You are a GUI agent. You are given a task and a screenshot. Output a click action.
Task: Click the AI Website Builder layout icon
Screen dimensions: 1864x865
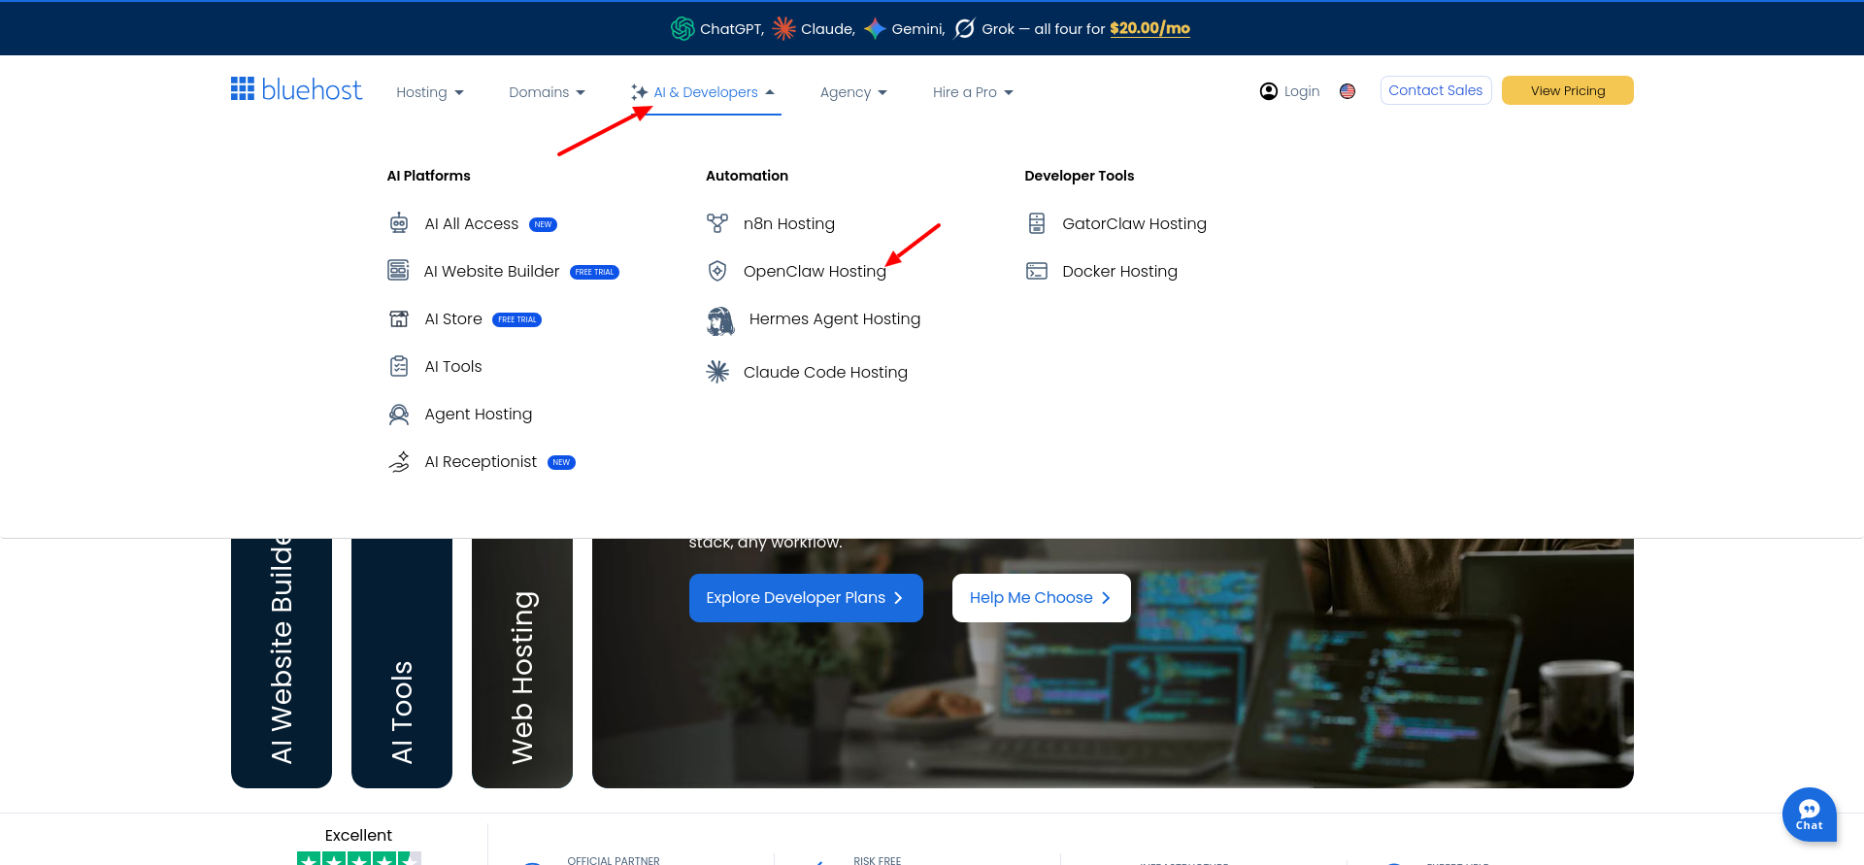click(x=398, y=270)
